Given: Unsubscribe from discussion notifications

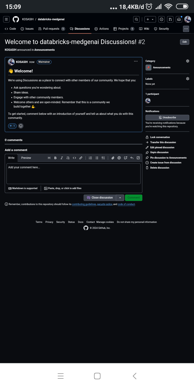Looking at the screenshot, I should 167,118.
